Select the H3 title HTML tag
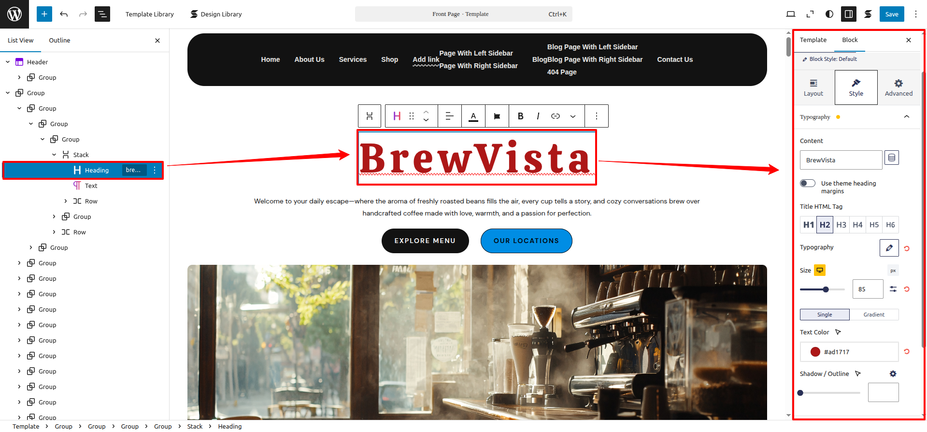This screenshot has width=927, height=432. 841,225
